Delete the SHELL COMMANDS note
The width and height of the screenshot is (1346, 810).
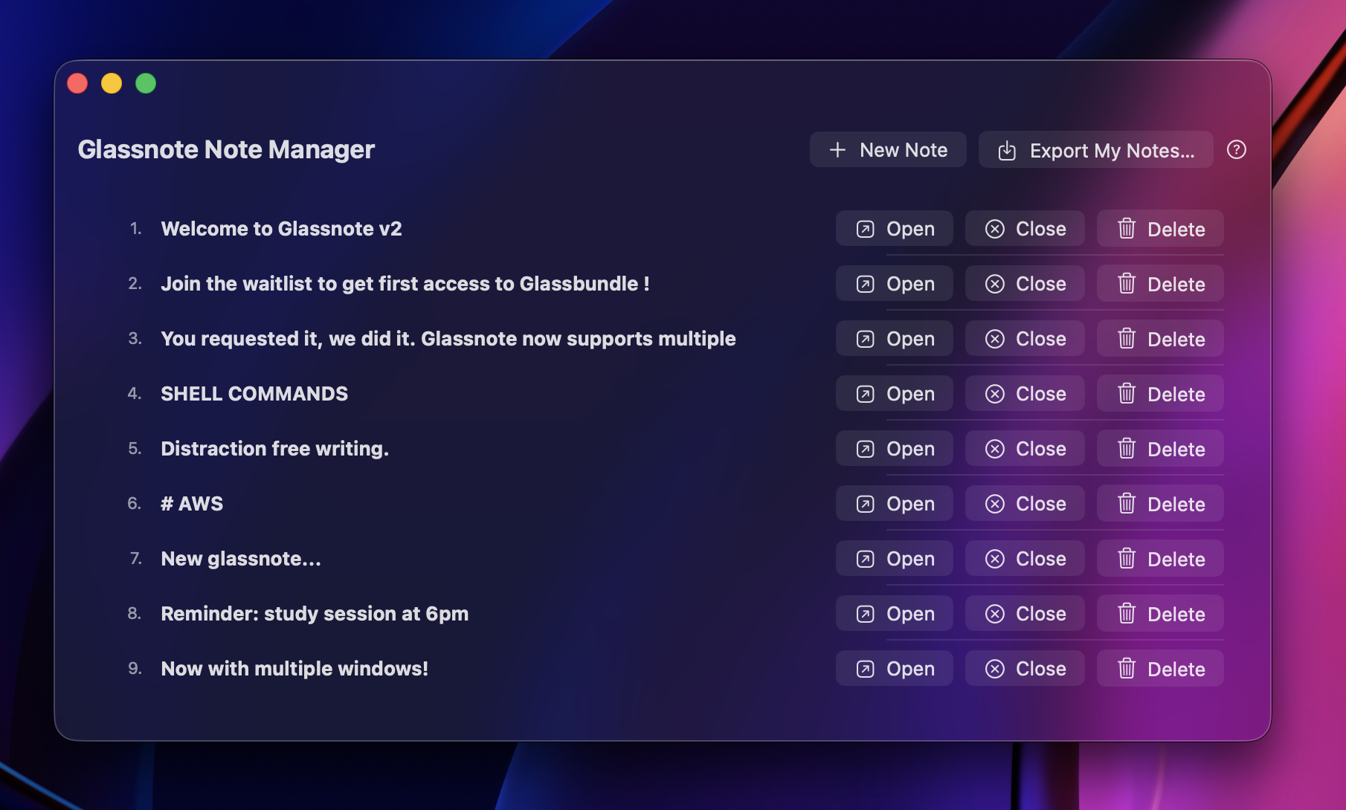(1160, 394)
